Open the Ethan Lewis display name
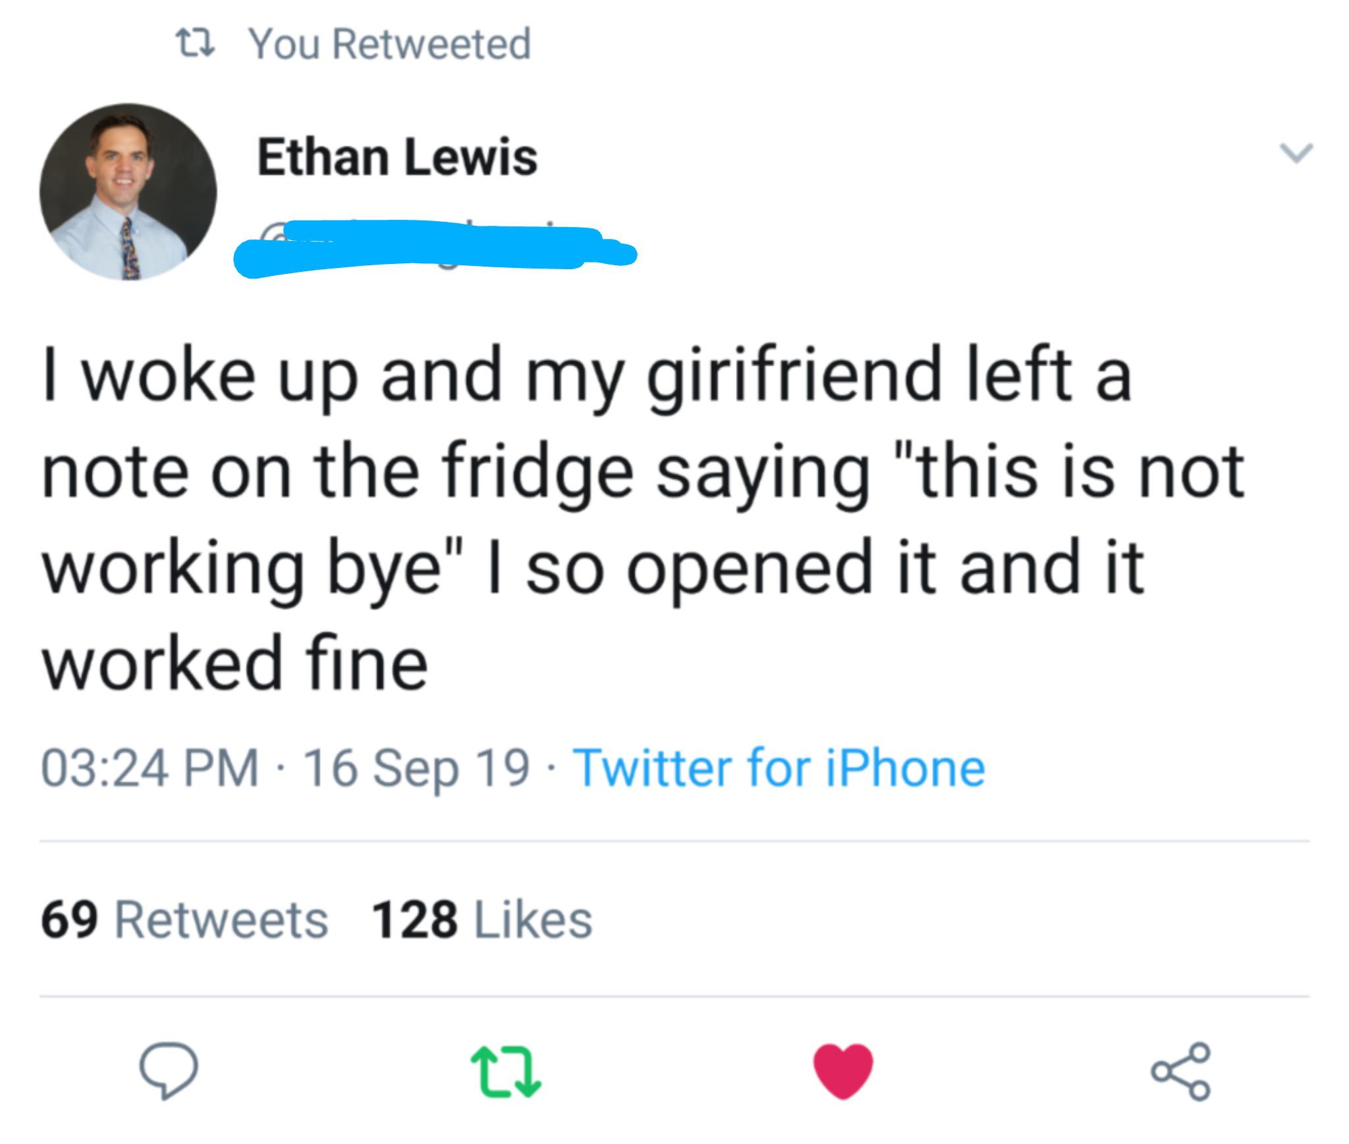The image size is (1349, 1144). (x=397, y=157)
